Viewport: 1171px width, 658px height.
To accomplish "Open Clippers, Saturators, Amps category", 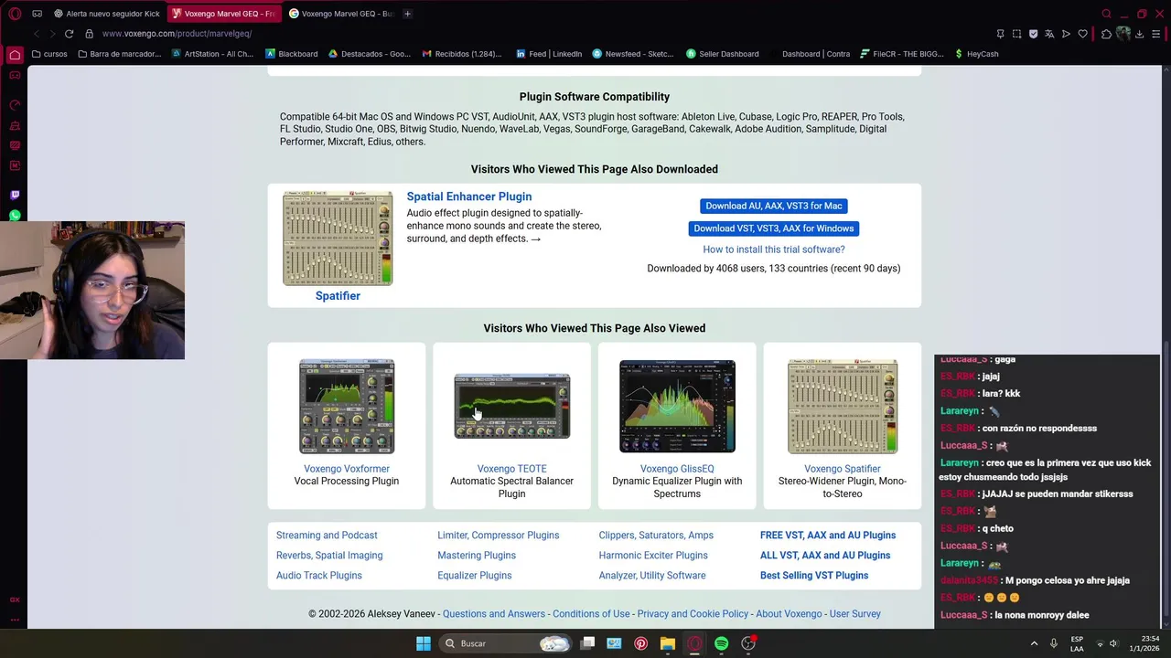I will click(x=656, y=536).
